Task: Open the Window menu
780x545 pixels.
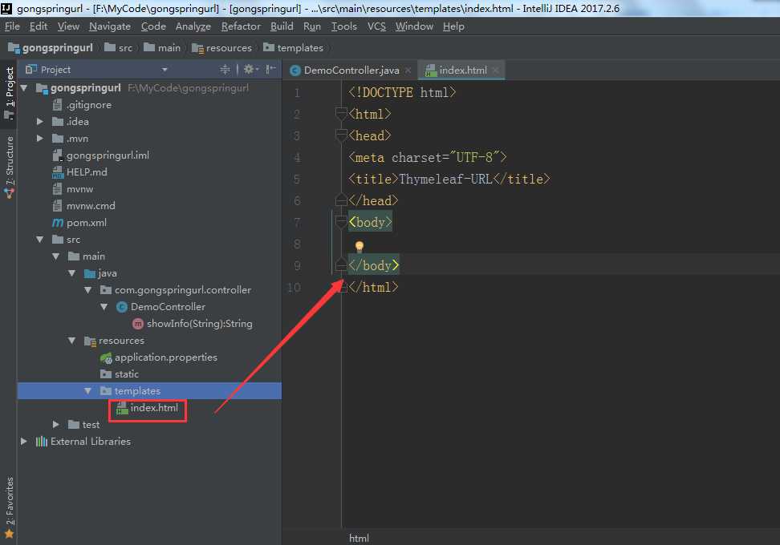Action: 414,26
